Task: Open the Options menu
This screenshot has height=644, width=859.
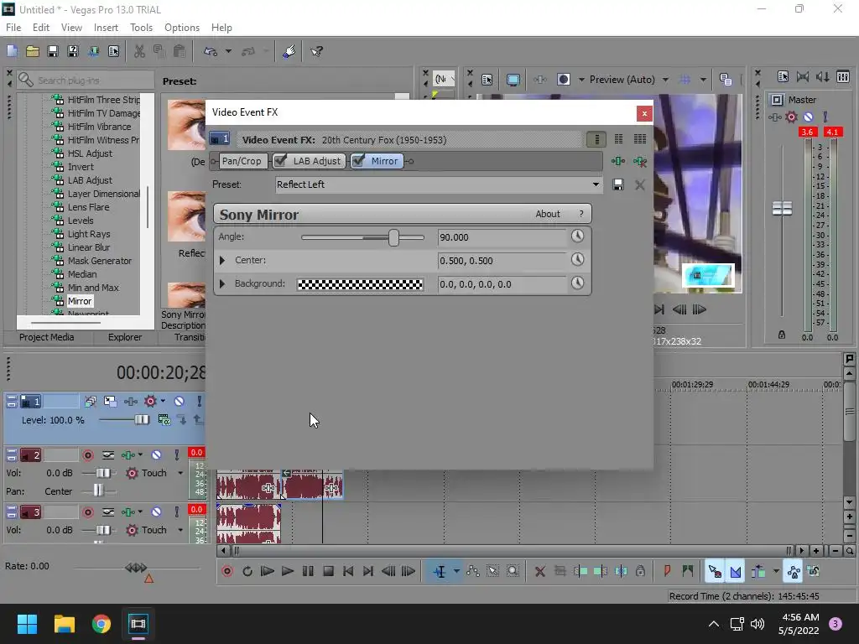Action: pyautogui.click(x=182, y=28)
